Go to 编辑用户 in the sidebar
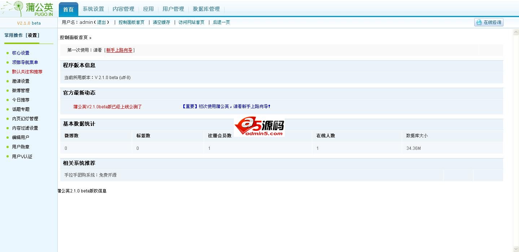Viewport: 519px width, 252px height. tap(21, 138)
